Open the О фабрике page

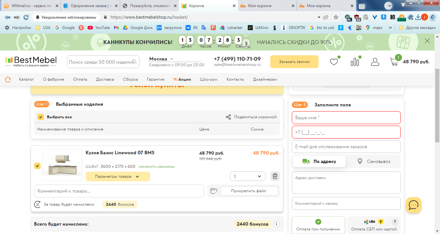pos(53,79)
